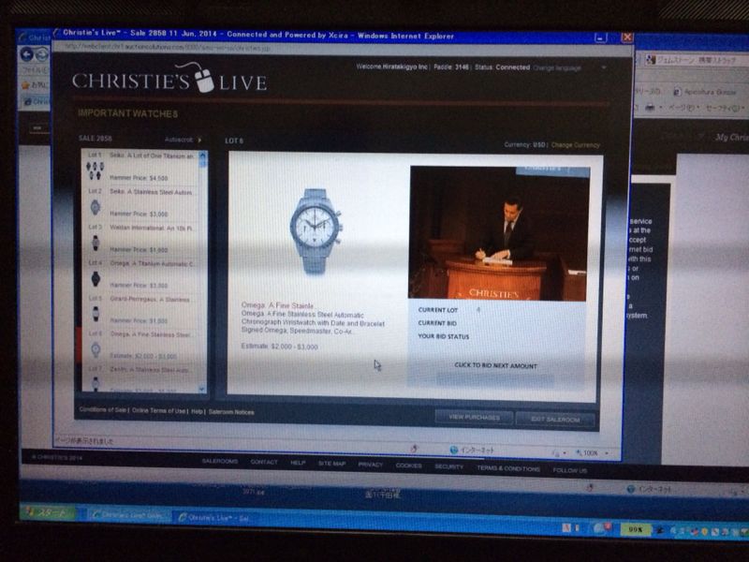The height and width of the screenshot is (562, 749).
Task: Click the large Omega Speedmaster watch image
Action: tap(316, 231)
